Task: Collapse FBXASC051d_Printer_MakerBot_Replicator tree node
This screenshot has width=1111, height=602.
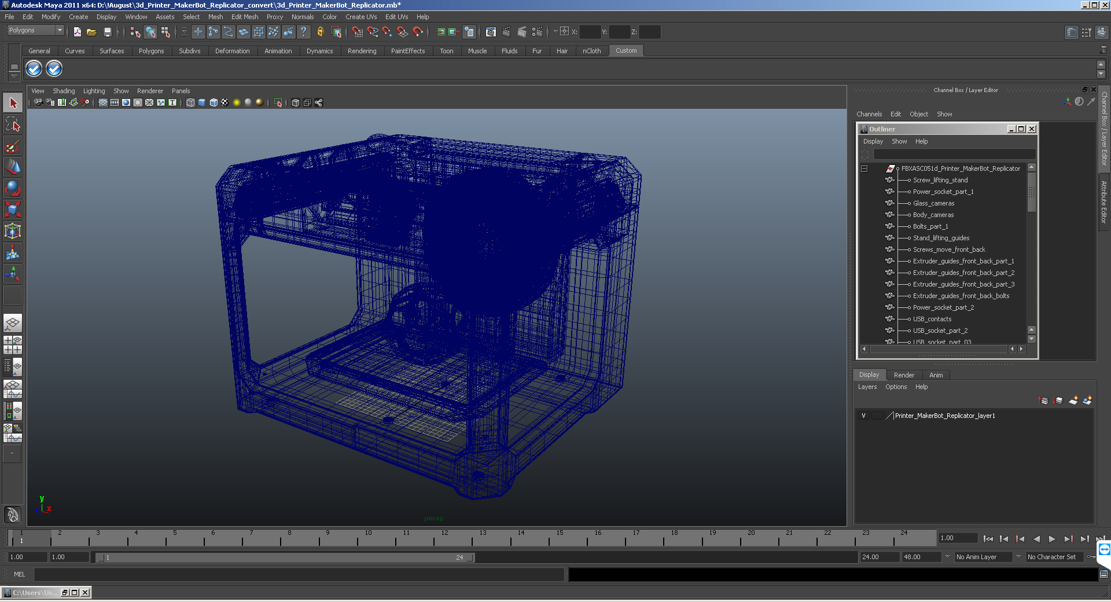Action: point(864,168)
